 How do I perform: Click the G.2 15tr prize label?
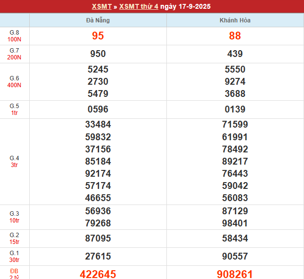(x=14, y=239)
